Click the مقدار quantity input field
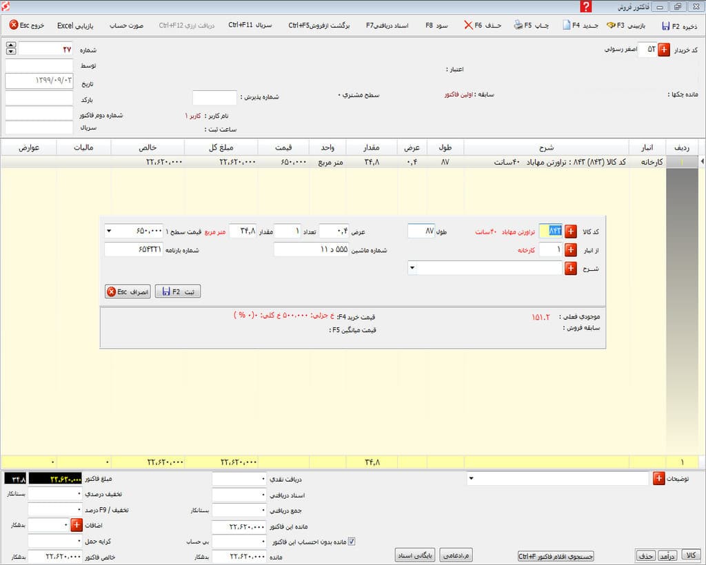The image size is (706, 565). [243, 232]
